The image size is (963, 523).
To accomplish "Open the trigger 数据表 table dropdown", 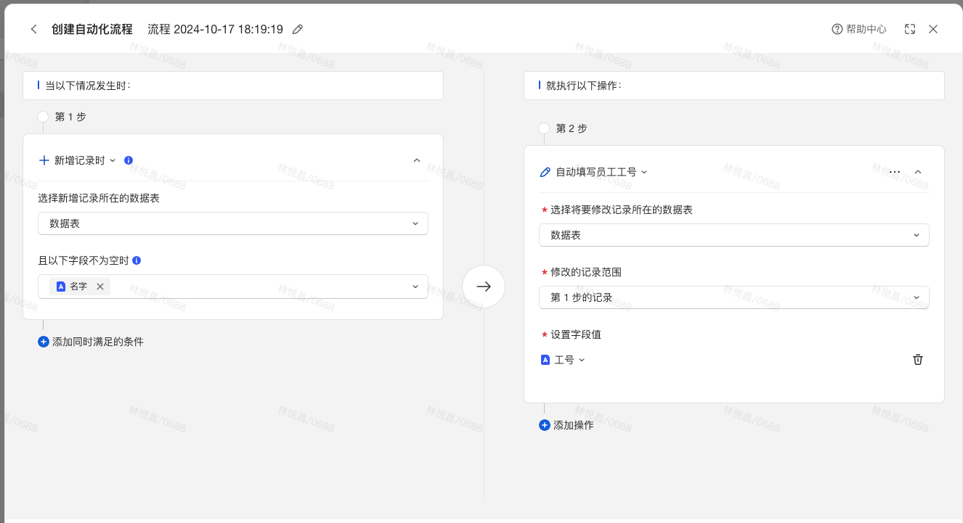I will (232, 223).
